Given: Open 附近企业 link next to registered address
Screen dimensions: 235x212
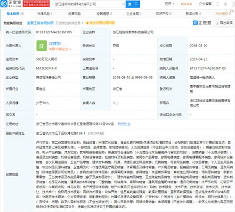Looking at the screenshot, I should [124, 124].
